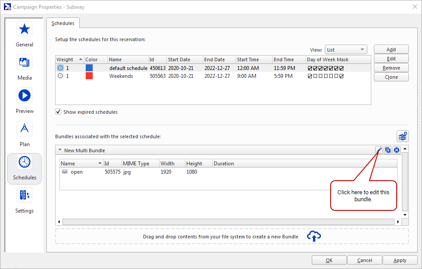This screenshot has width=422, height=269.
Task: Click the Clone button
Action: pyautogui.click(x=391, y=77)
